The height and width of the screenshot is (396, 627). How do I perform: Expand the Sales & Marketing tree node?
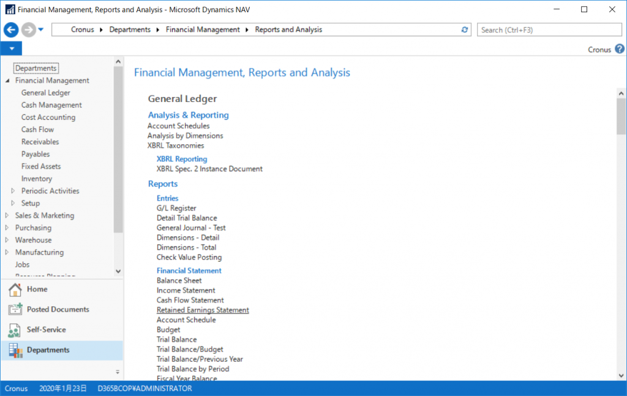click(x=7, y=215)
